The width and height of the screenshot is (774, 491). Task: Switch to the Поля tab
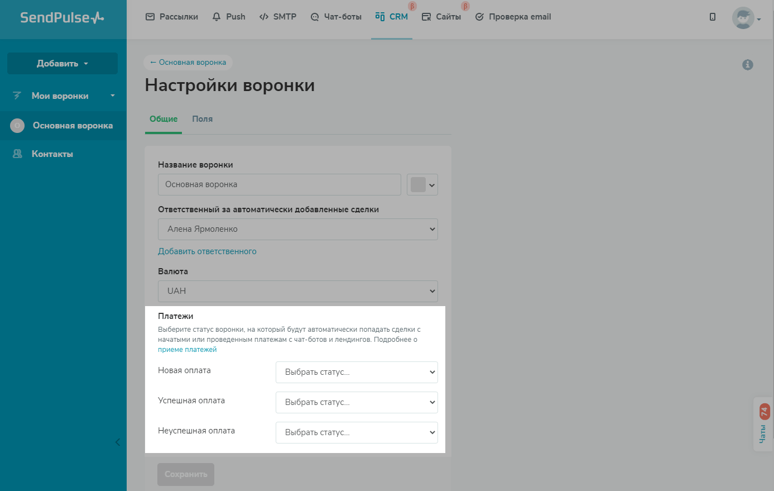click(x=202, y=119)
